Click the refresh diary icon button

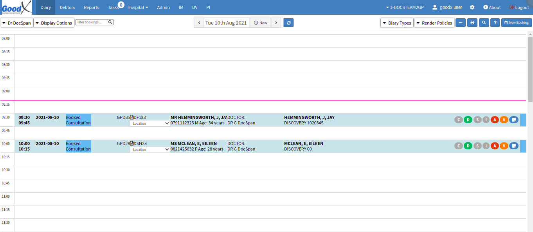[x=288, y=23]
